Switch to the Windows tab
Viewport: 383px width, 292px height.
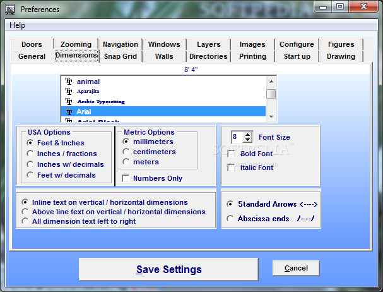click(164, 44)
